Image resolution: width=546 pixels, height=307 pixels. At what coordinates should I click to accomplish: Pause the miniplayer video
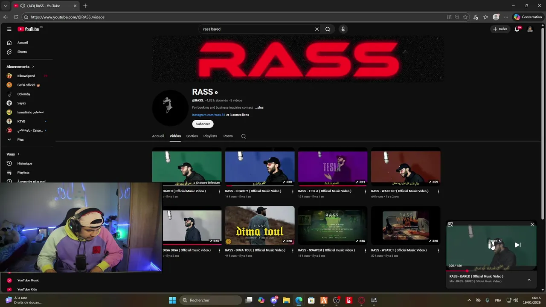[491, 245]
